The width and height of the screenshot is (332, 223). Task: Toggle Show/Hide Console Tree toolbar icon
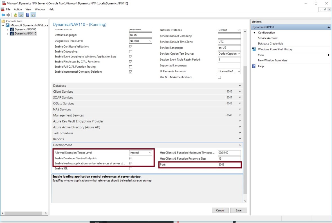[x=21, y=15]
